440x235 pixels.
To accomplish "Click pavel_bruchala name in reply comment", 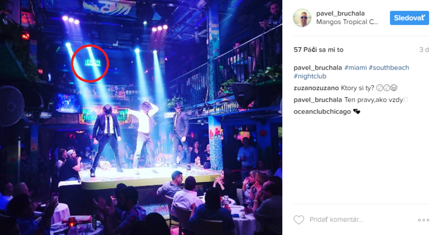I will pyautogui.click(x=318, y=100).
